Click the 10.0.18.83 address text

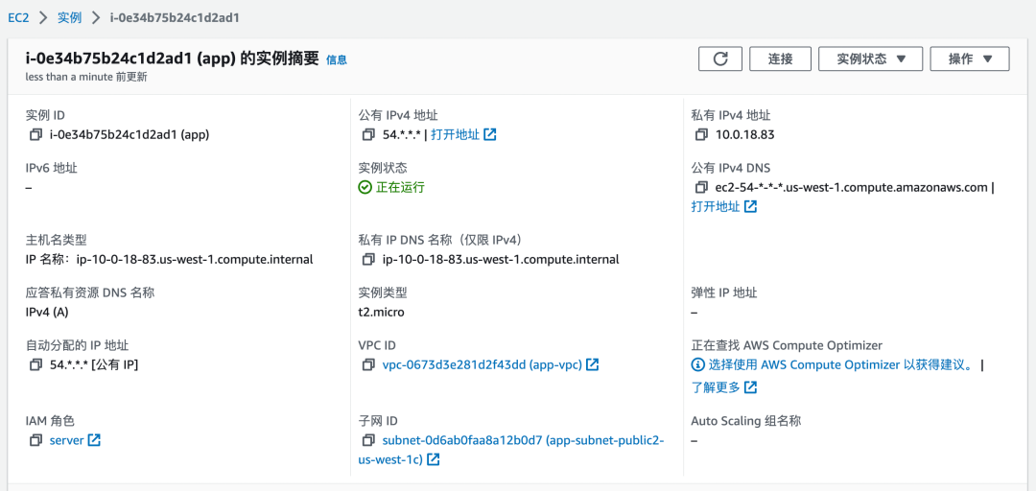coord(745,135)
